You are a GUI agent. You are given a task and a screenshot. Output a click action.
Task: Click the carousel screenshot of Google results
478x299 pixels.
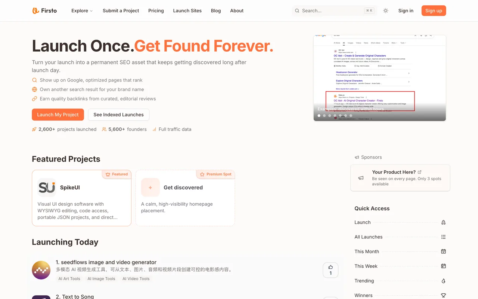click(x=380, y=78)
